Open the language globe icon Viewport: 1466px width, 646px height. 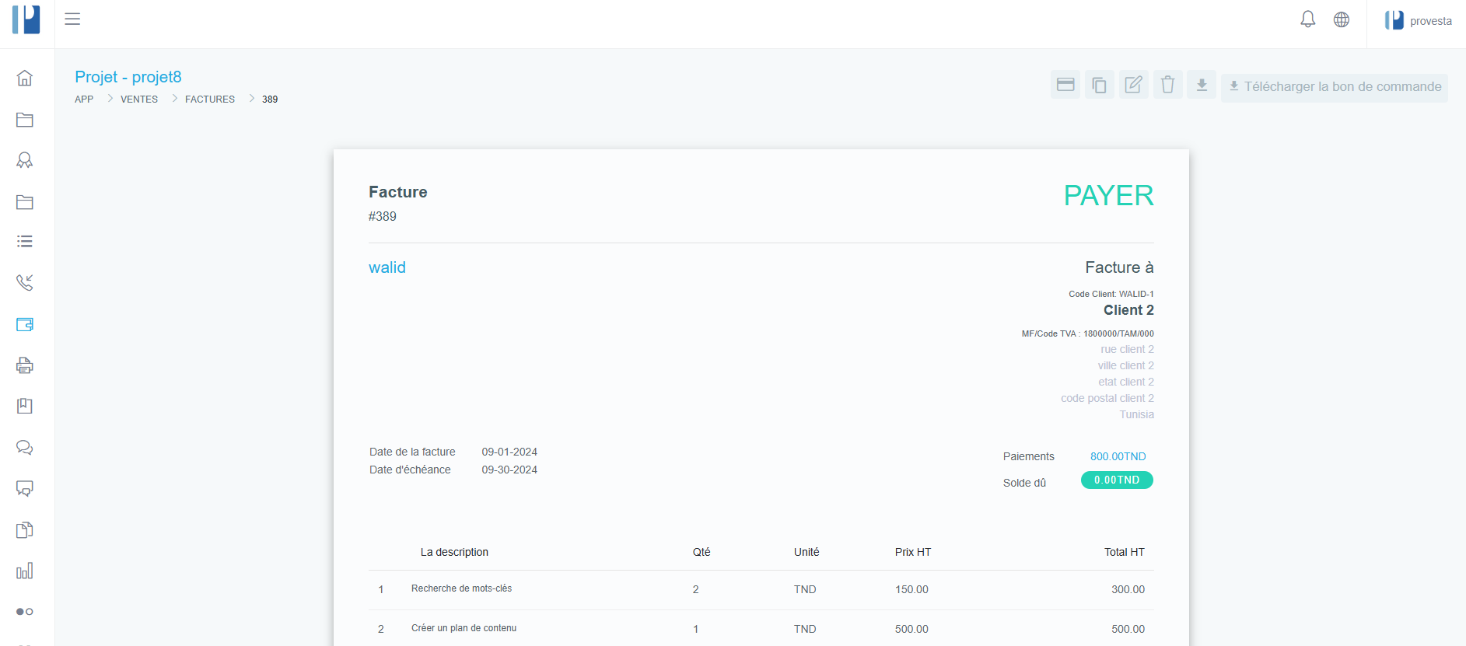[x=1342, y=19]
